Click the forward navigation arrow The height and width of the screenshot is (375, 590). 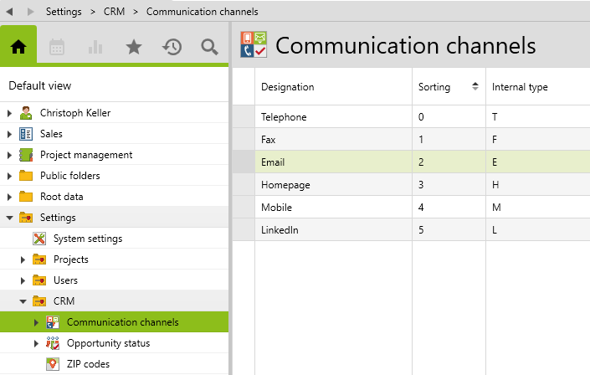coord(31,12)
